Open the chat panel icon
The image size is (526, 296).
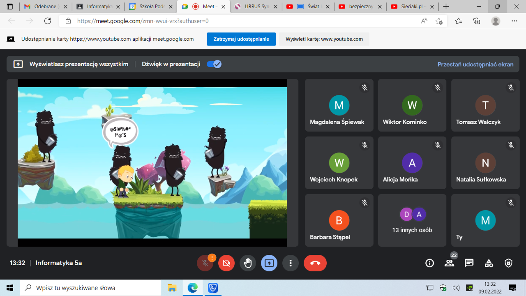pos(469,263)
